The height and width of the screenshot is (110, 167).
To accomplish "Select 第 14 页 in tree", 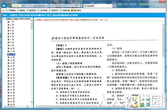I will 11,60.
